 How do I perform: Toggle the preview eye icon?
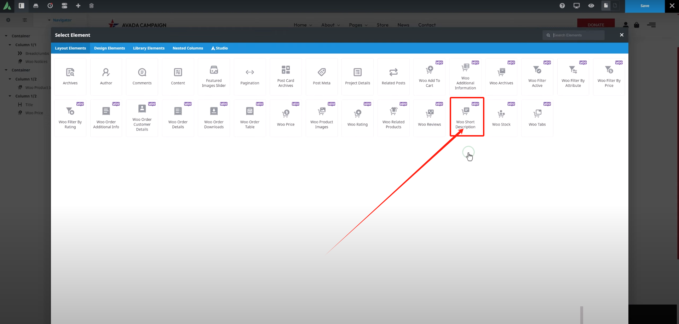click(591, 6)
